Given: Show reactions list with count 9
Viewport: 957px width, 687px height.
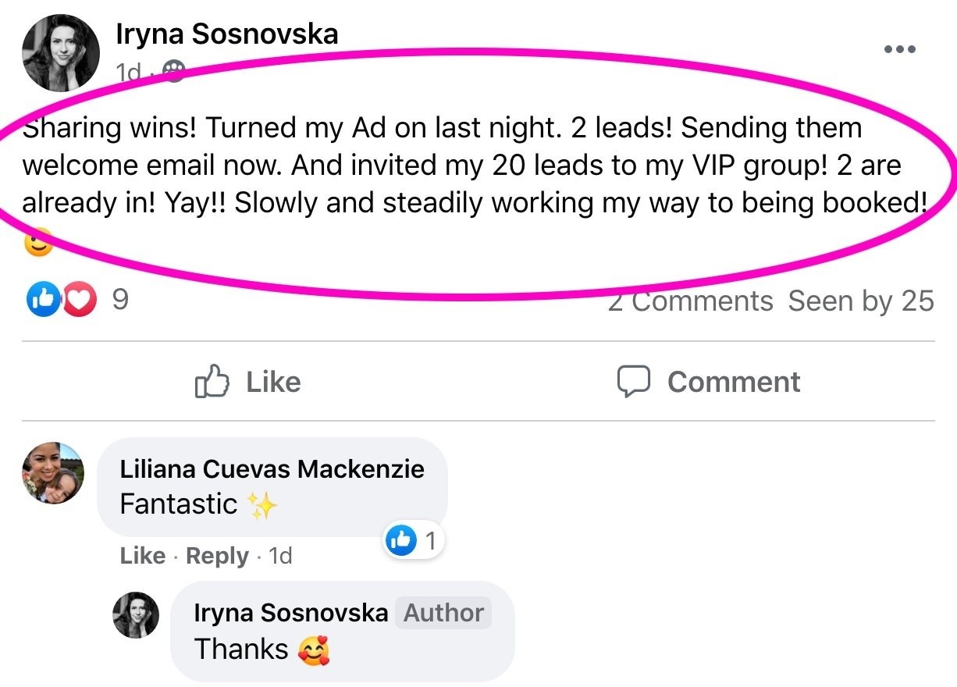Looking at the screenshot, I should tap(120, 300).
